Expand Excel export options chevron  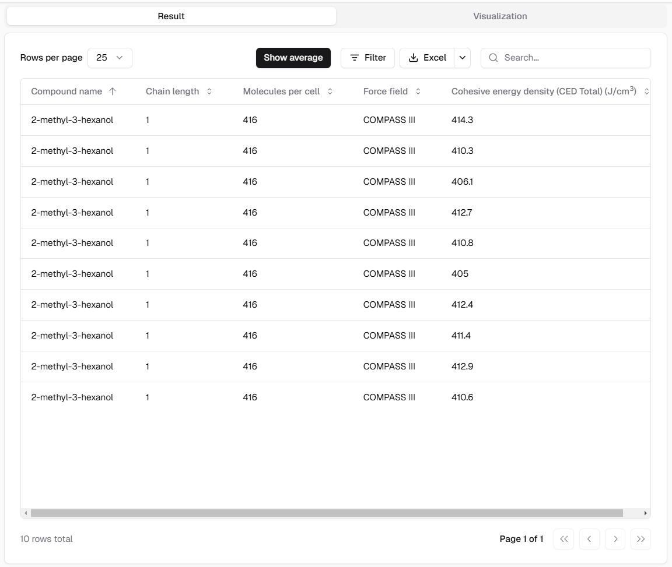coord(463,58)
